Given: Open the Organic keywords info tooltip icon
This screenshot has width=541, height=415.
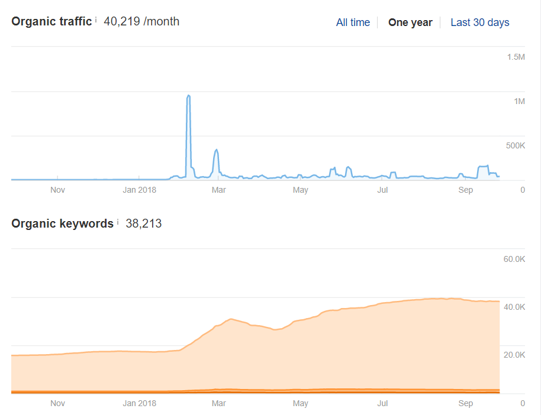Looking at the screenshot, I should (x=118, y=222).
